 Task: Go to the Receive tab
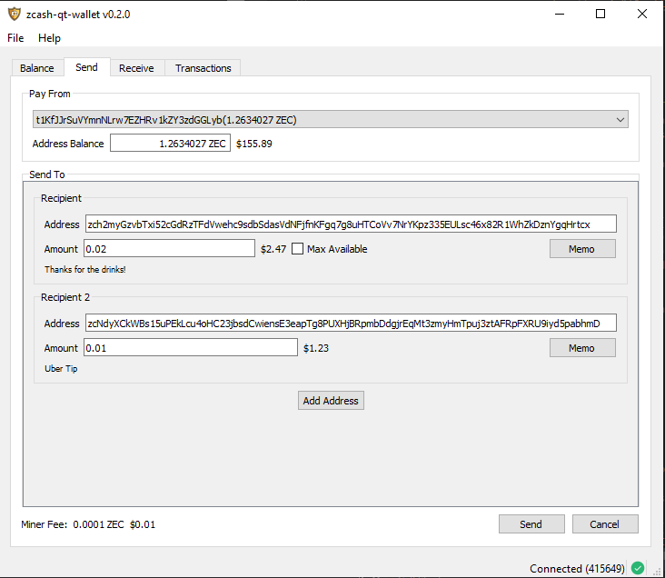136,68
